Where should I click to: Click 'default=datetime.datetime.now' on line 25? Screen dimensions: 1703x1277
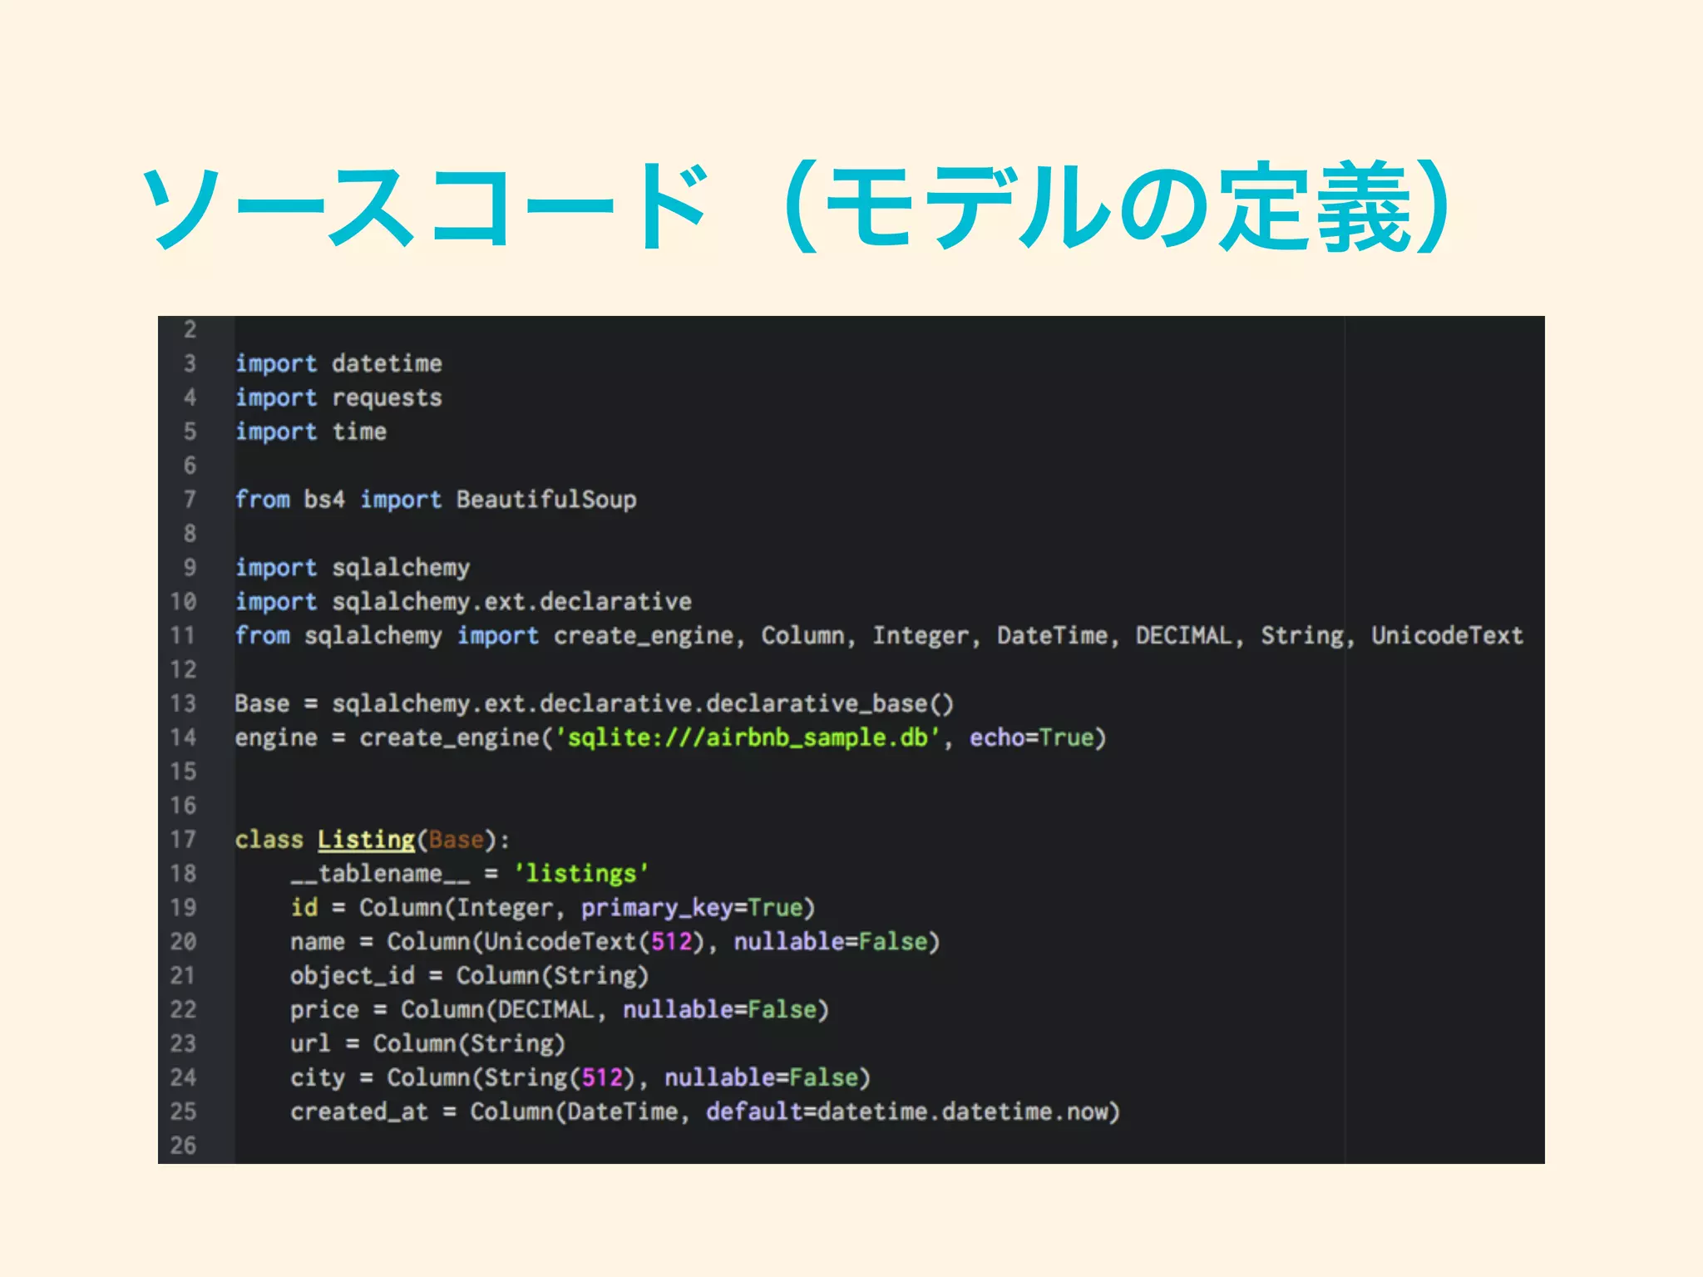pyautogui.click(x=906, y=1112)
